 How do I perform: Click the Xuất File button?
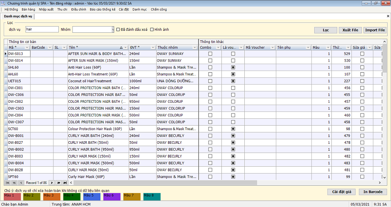click(x=350, y=30)
